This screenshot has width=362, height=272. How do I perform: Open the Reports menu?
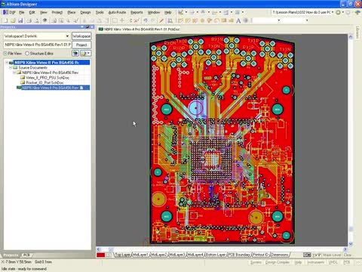[137, 12]
